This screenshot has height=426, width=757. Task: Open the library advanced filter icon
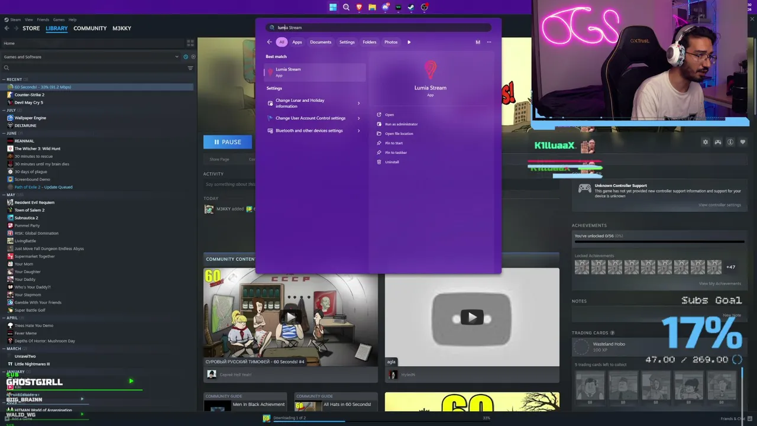[x=190, y=68]
